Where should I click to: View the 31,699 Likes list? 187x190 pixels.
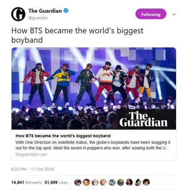[x=56, y=183]
